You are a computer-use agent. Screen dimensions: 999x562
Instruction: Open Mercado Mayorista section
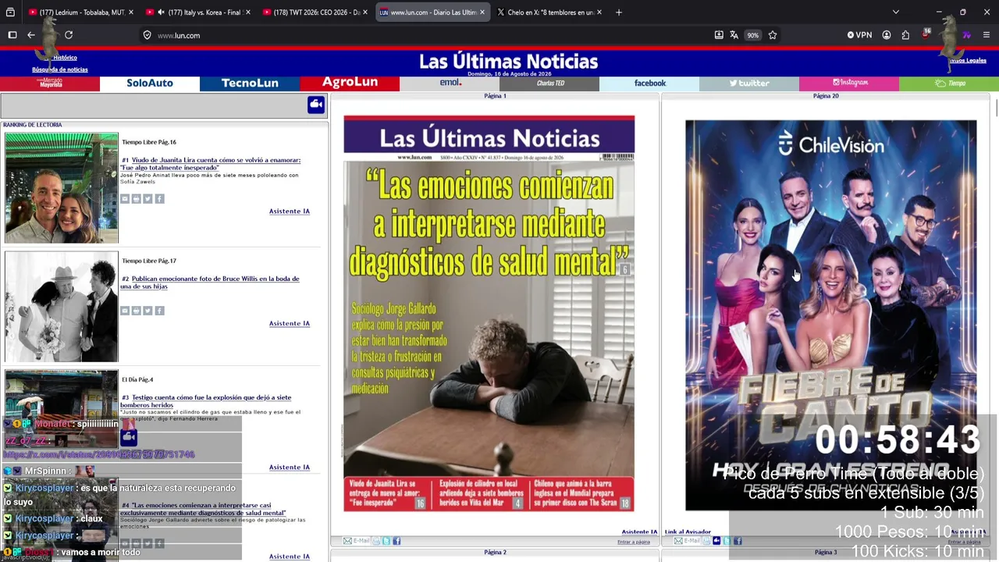click(x=51, y=83)
